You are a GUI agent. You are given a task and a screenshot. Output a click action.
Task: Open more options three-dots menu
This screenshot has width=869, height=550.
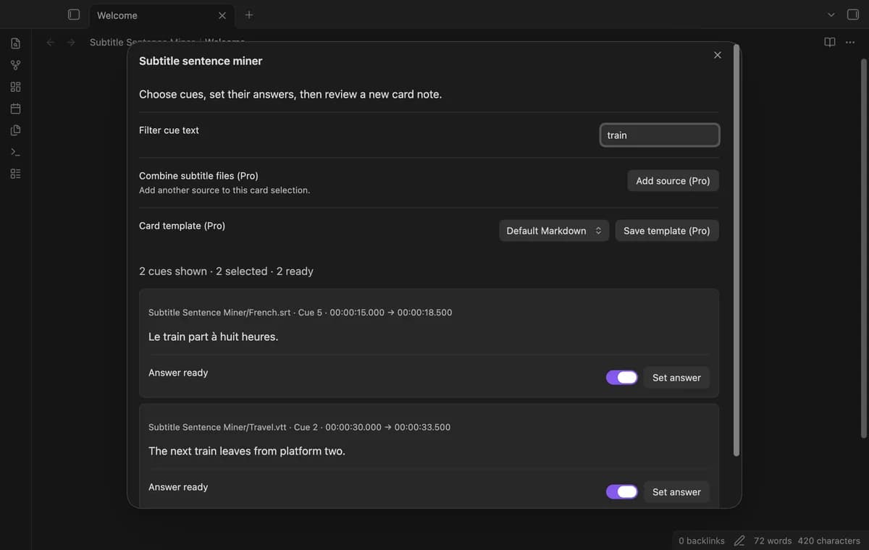pos(850,42)
